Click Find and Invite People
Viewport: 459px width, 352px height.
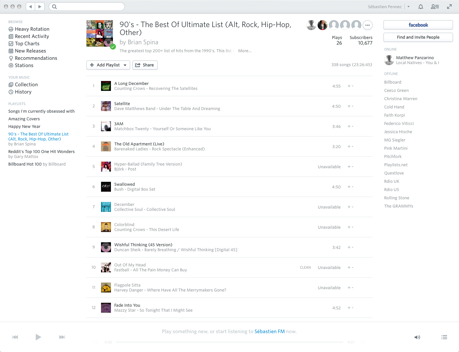click(418, 37)
